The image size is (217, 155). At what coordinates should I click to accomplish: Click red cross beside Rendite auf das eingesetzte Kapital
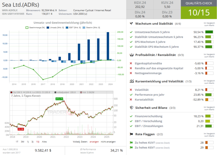click(131, 68)
